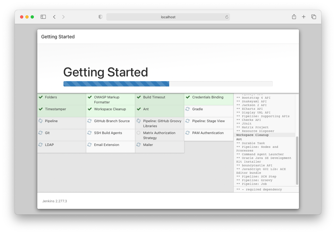Select the GitHub Branch Source plugin tile

pos(111,123)
